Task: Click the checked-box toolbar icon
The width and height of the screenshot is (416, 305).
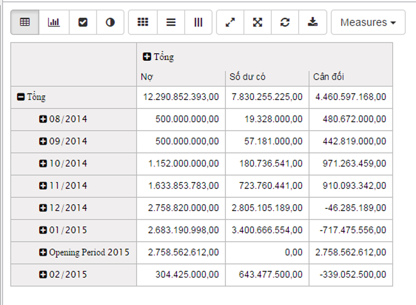Action: [83, 22]
